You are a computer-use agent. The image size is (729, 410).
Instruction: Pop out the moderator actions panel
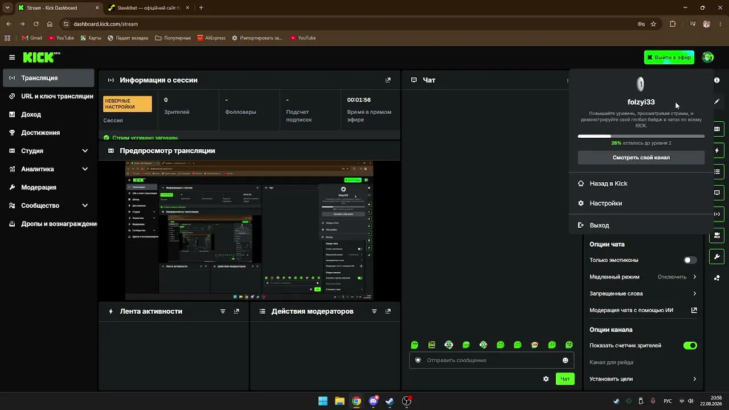[x=388, y=311]
